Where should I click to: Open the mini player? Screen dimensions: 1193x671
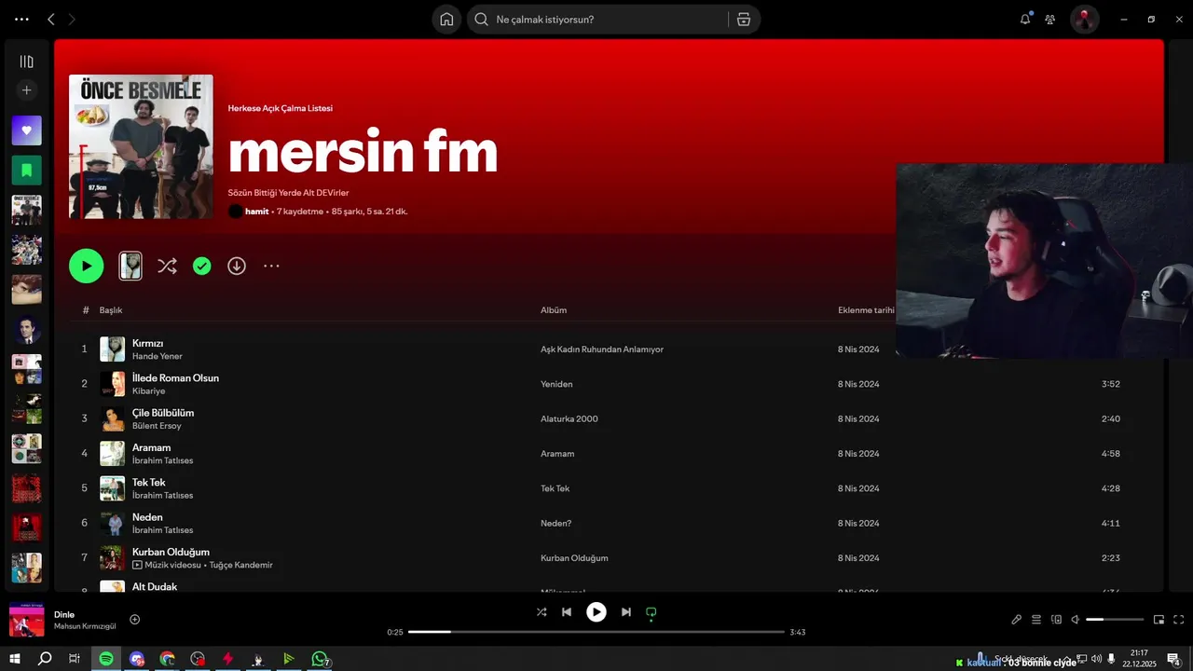pos(1159,620)
